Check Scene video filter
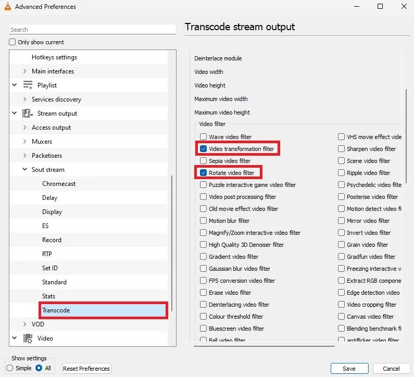 [342, 160]
